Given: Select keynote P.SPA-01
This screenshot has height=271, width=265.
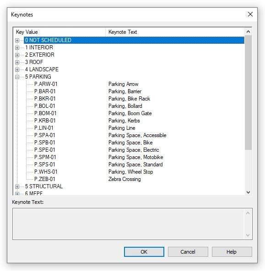Looking at the screenshot, I should click(45, 135).
